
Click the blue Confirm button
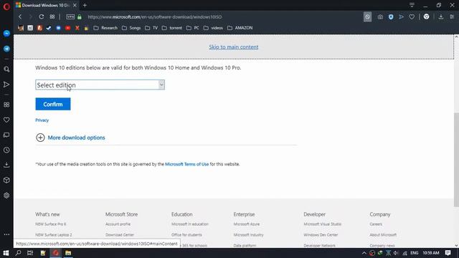pyautogui.click(x=53, y=104)
